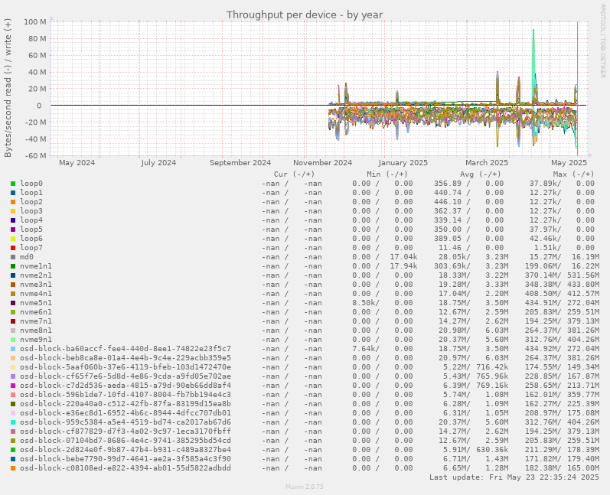Click the May 2025 x-axis label
Screen dimensions: 610x495
(x=569, y=163)
